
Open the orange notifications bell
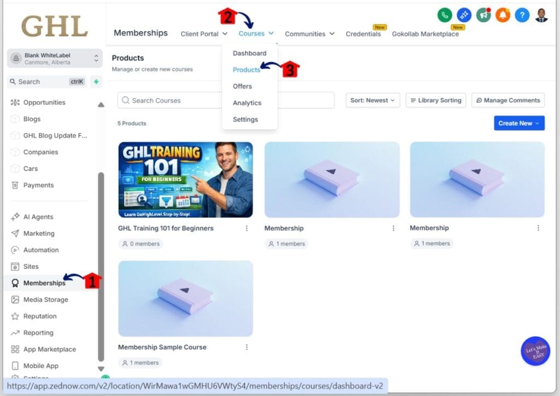[503, 15]
